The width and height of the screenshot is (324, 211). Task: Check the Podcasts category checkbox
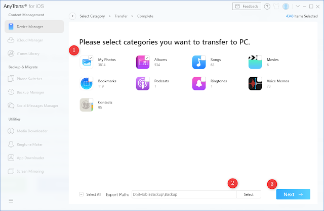(x=147, y=79)
